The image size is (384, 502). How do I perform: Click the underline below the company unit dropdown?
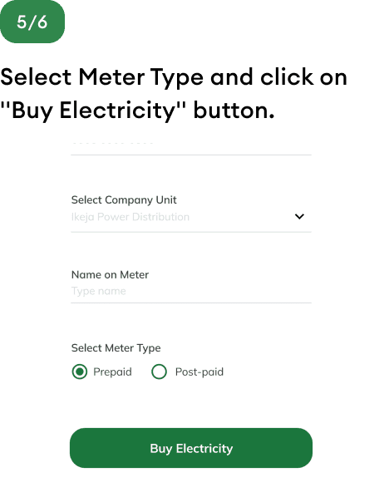point(191,232)
